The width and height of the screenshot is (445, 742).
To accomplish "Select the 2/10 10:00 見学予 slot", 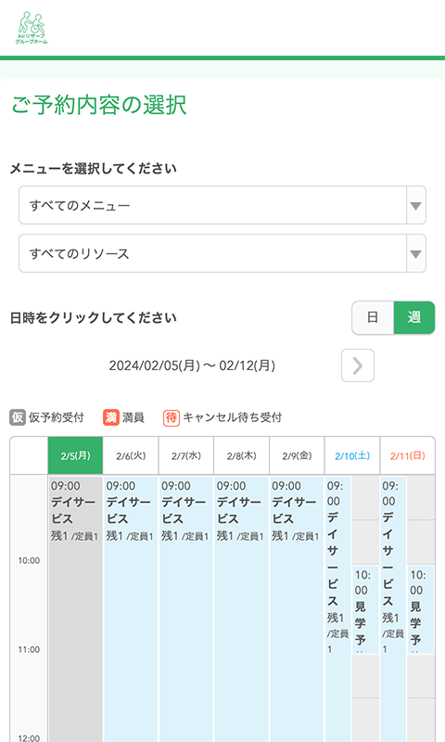I will 365,609.
